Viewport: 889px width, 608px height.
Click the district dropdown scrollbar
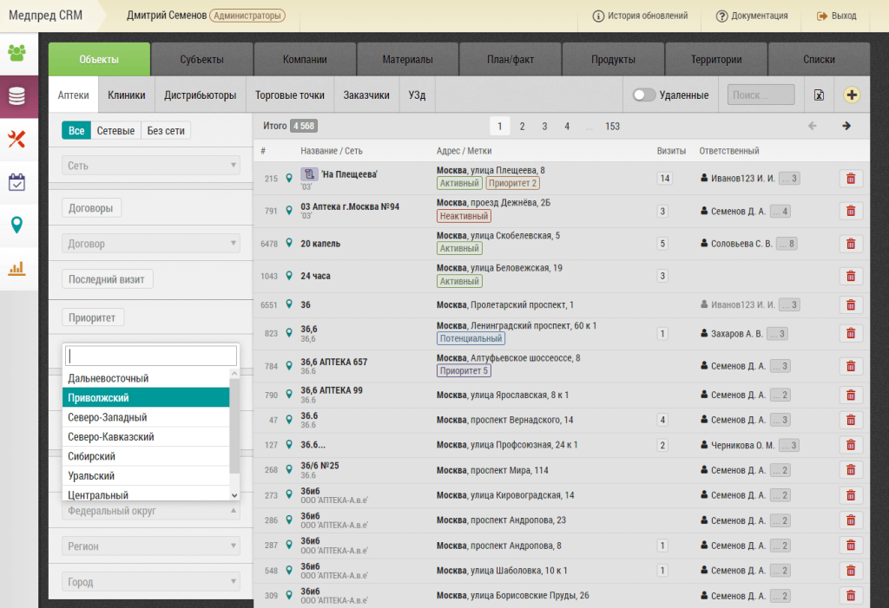[234, 426]
